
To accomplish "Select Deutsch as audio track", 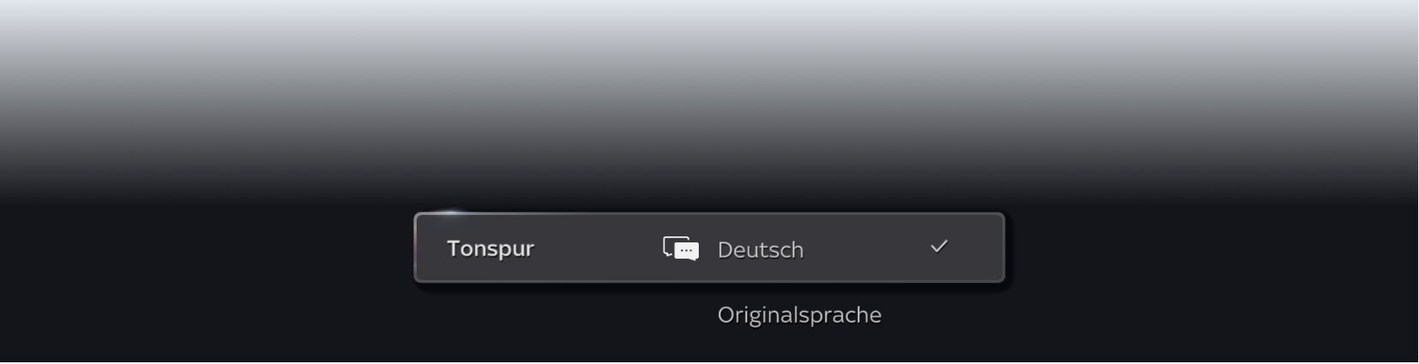I will 761,250.
